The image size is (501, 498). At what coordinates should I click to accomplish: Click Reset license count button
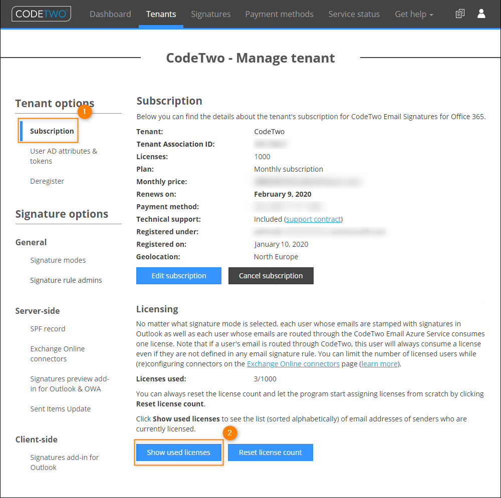coord(271,452)
